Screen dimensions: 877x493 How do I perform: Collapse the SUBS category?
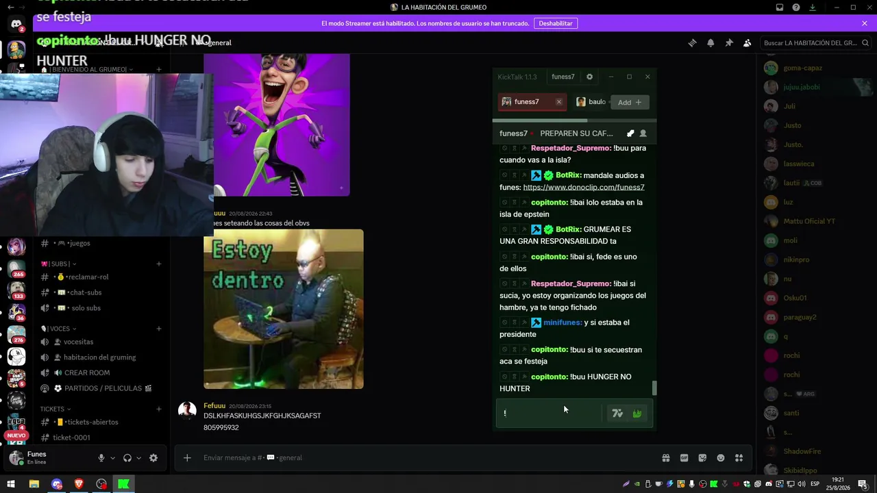pos(58,264)
